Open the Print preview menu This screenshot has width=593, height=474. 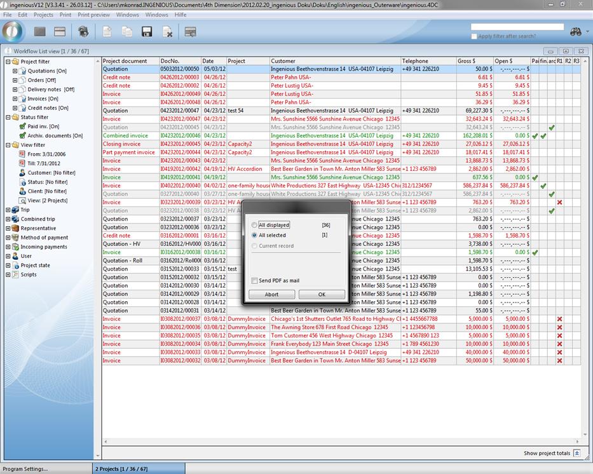pyautogui.click(x=93, y=15)
